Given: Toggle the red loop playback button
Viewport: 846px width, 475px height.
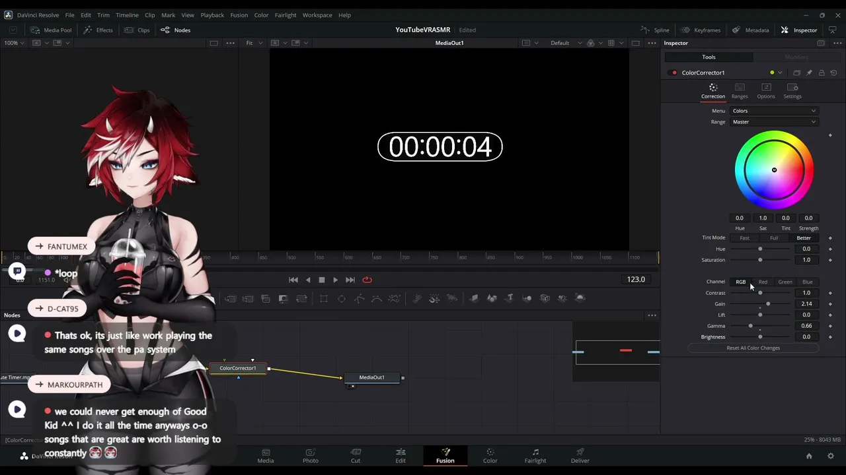Looking at the screenshot, I should tap(367, 280).
